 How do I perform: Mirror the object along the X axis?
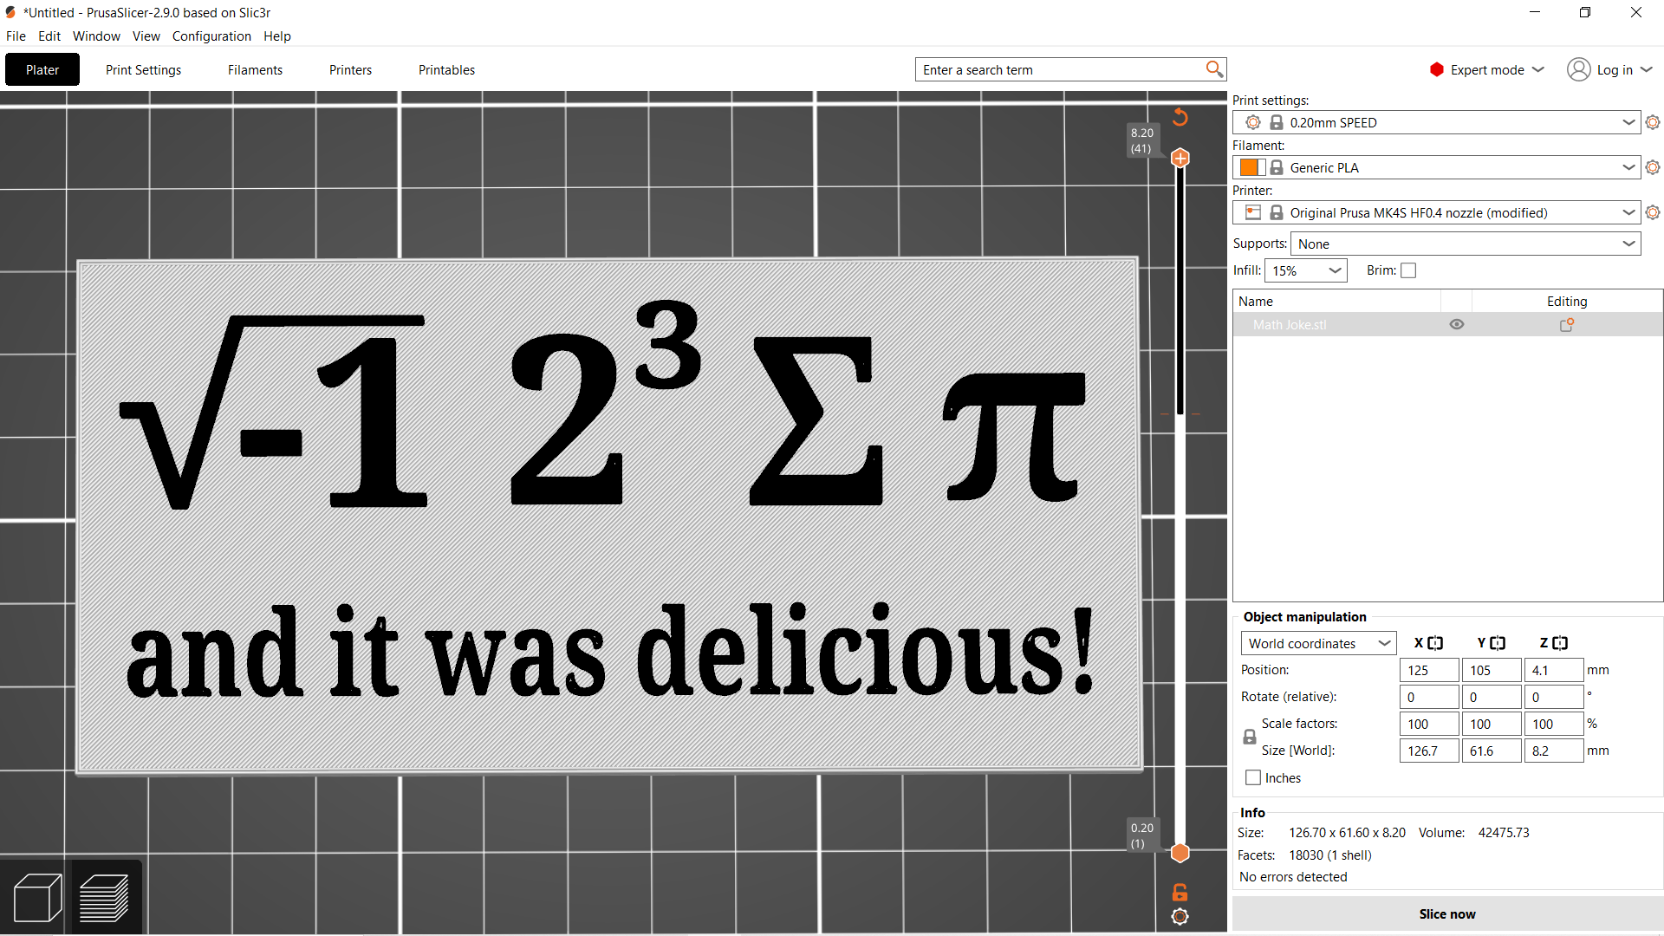pos(1435,643)
